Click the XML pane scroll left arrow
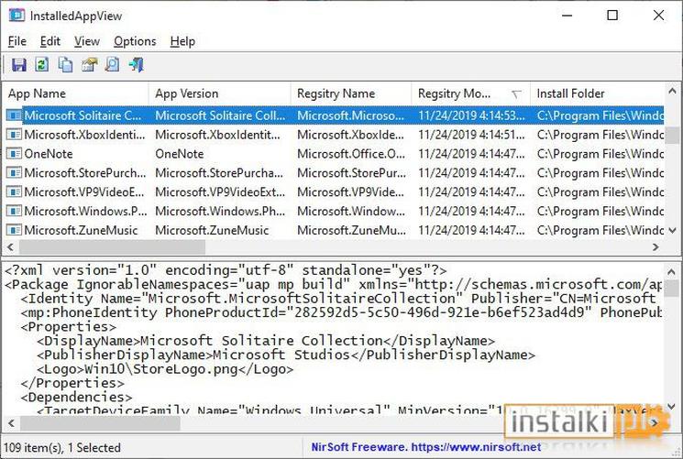 tap(11, 423)
